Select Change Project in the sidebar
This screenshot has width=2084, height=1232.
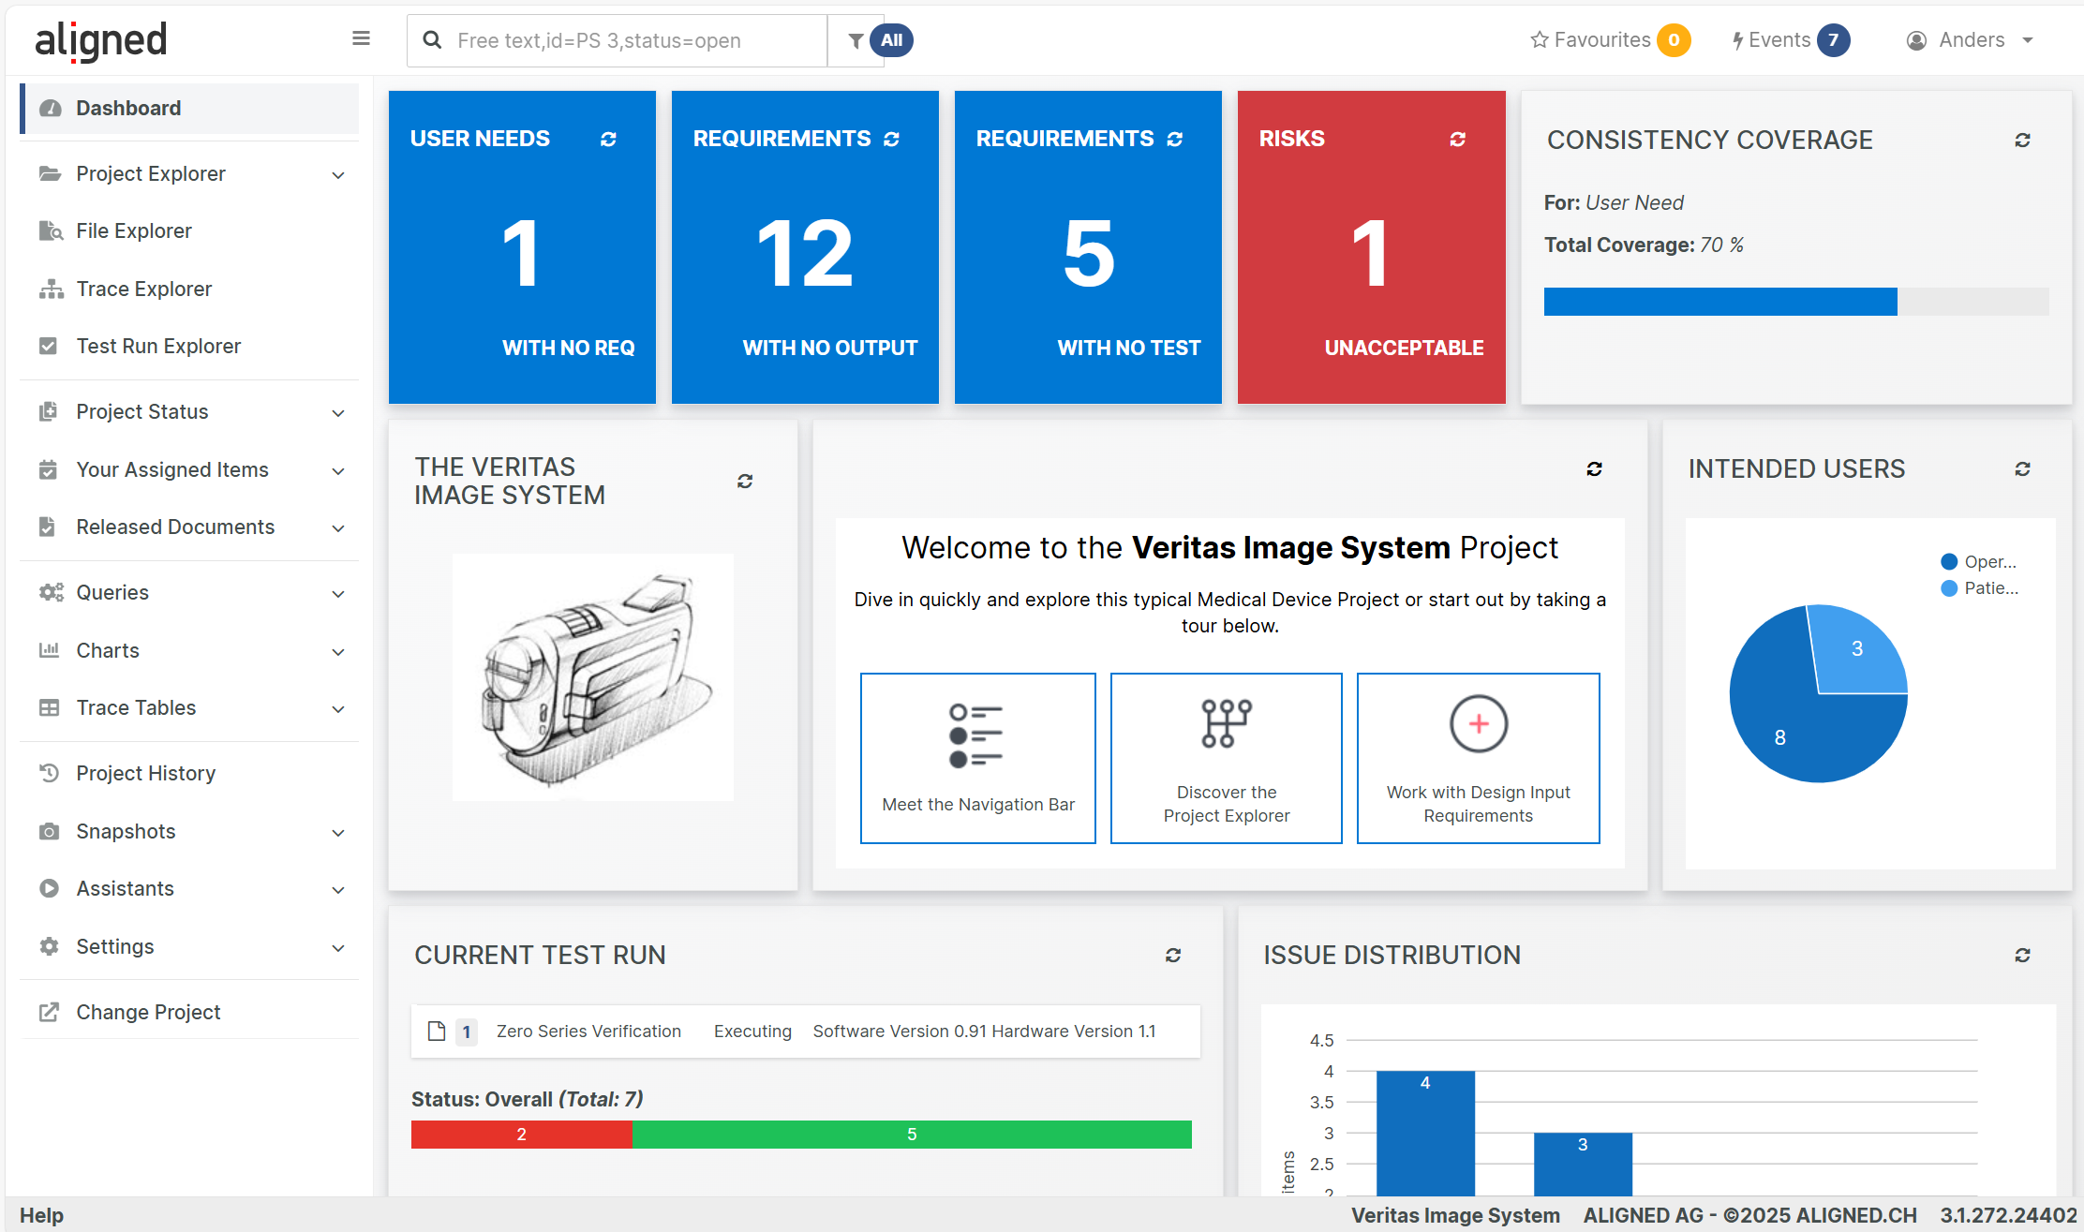[x=148, y=1012]
